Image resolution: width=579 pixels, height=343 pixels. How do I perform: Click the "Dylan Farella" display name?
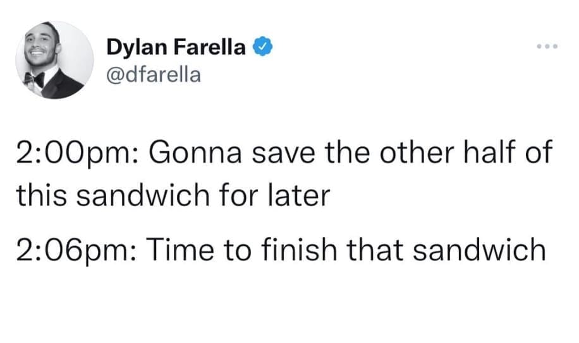(x=176, y=46)
